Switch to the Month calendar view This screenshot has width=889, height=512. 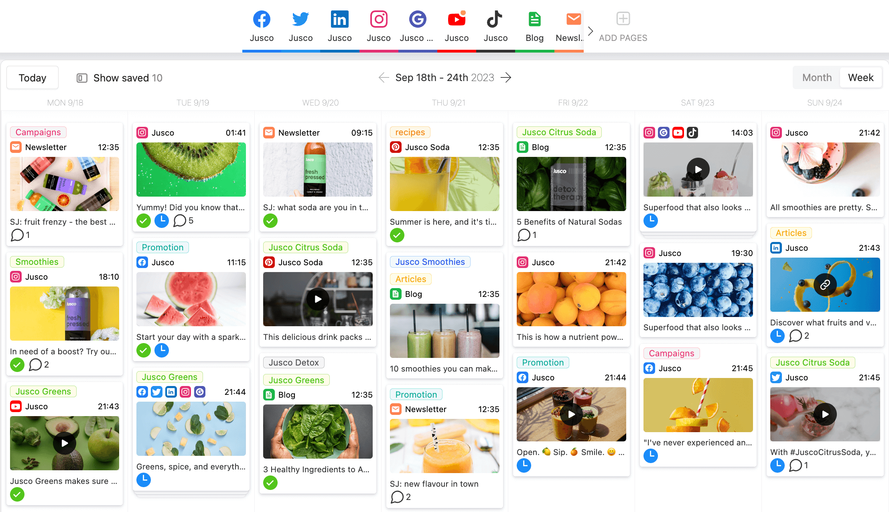(x=817, y=77)
